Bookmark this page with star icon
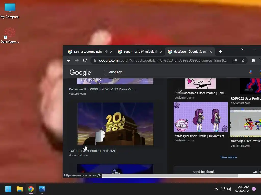This screenshot has width=261, height=195. click(243, 60)
